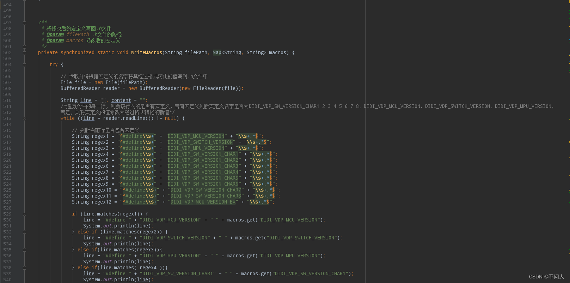Screen dimensions: 570x283
Task: Click 'File file = new File(filePath)' line
Action: (x=104, y=82)
